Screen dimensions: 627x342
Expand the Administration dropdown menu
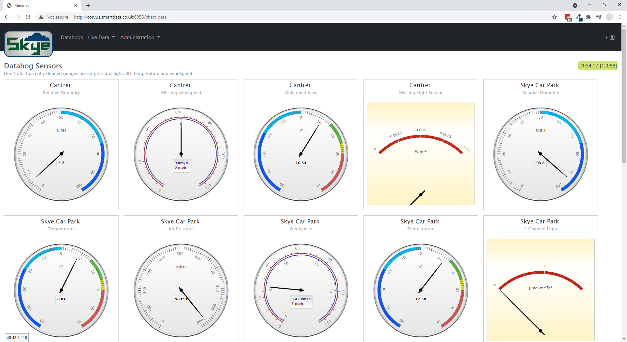coord(140,37)
